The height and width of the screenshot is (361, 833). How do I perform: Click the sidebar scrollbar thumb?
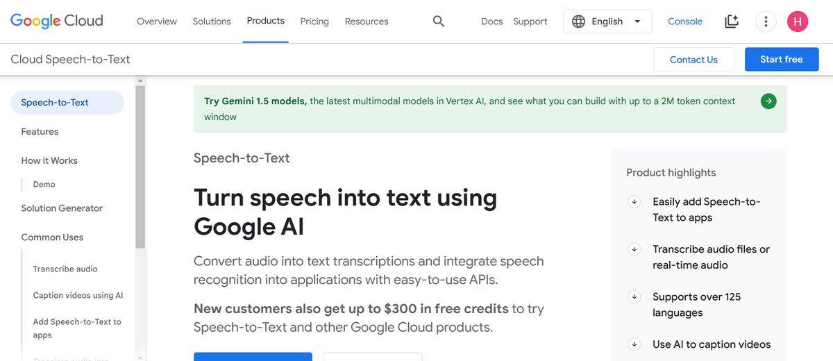pyautogui.click(x=140, y=167)
